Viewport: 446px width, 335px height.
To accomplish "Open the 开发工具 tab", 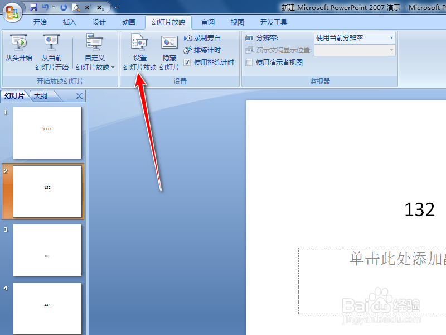I will coord(273,22).
